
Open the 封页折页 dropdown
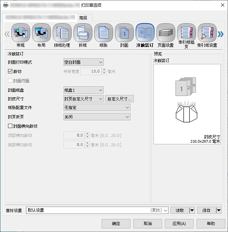click(97, 117)
